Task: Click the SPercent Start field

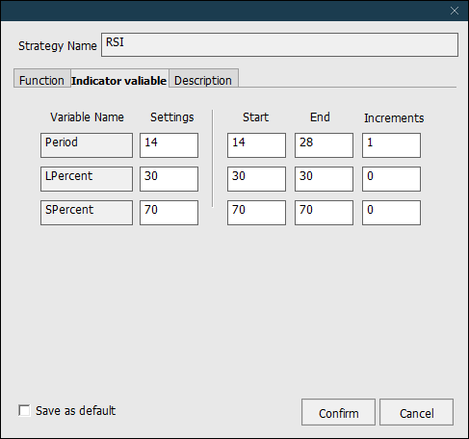Action: [256, 213]
